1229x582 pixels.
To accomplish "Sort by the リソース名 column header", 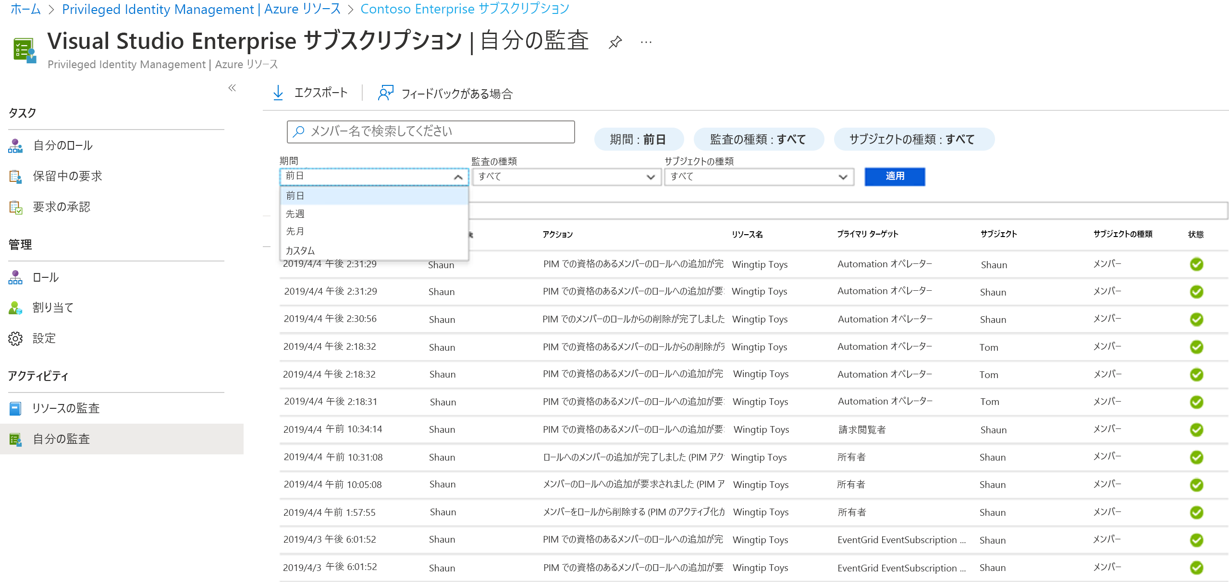I will coord(747,234).
